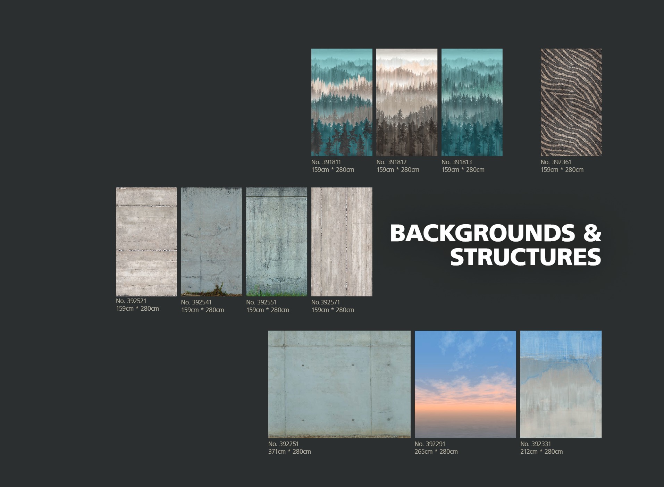Click the 'No. 392521' caption text
This screenshot has width=664, height=487.
tap(131, 301)
